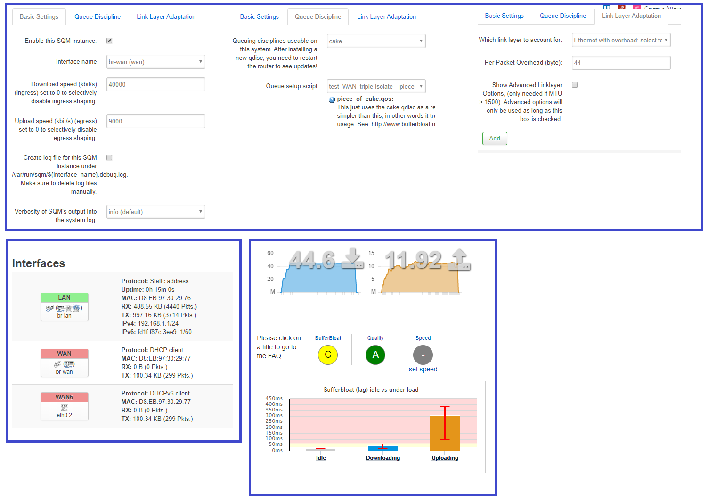Click the LAN br-lan interface icon
Image resolution: width=708 pixels, height=502 pixels.
coord(65,308)
